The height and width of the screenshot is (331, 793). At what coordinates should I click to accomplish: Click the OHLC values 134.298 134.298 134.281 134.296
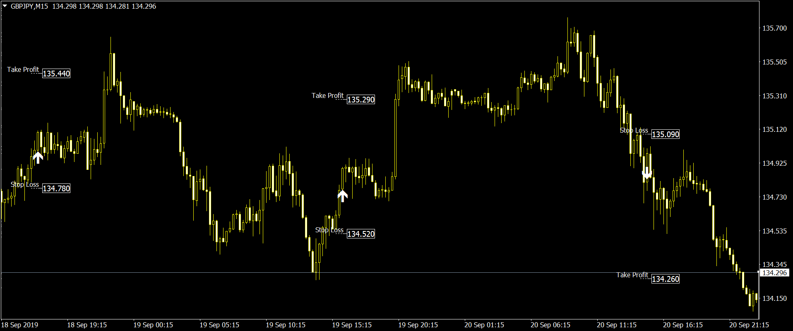pos(104,6)
